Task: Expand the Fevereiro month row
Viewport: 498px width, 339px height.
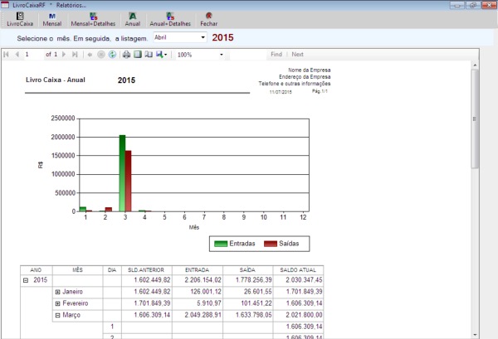Action: pos(57,303)
